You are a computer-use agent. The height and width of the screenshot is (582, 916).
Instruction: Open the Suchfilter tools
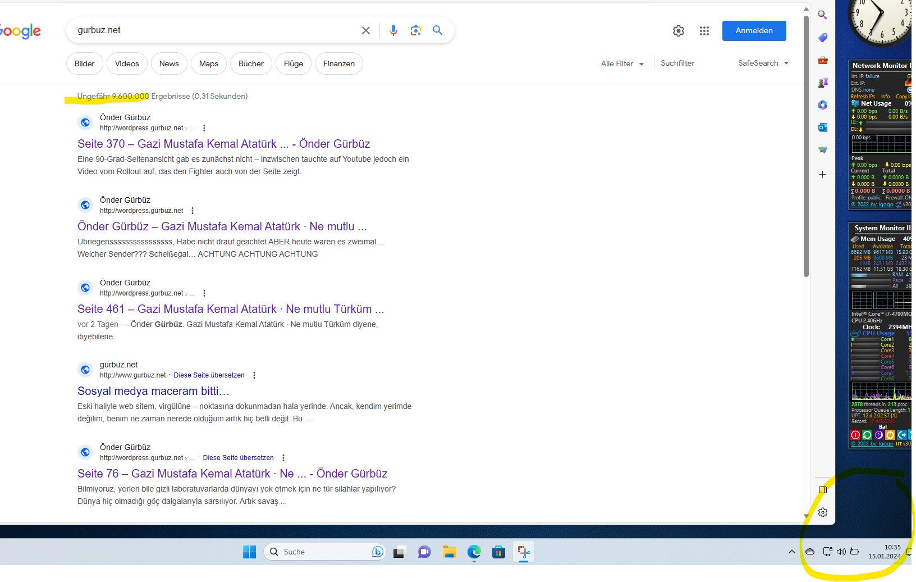click(x=677, y=63)
